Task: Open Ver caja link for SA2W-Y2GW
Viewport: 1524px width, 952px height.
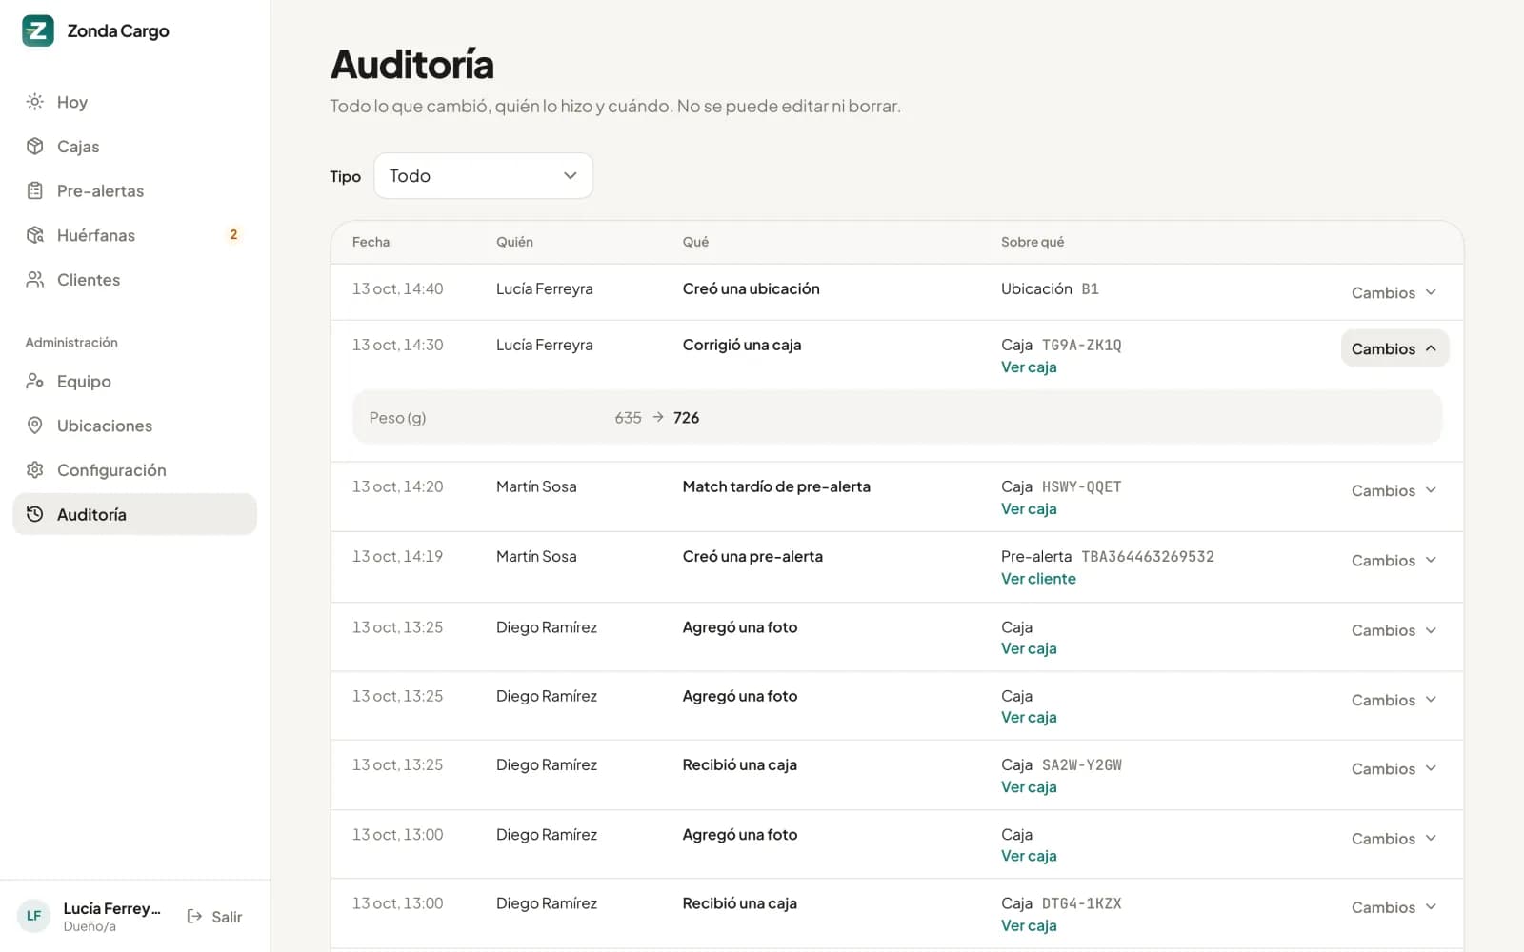Action: point(1029,787)
